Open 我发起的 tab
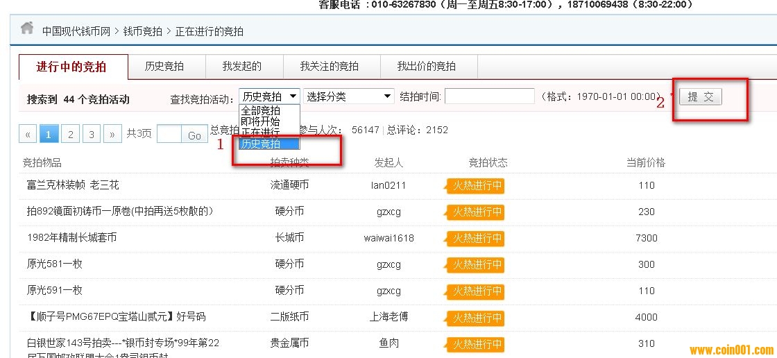 coord(242,67)
